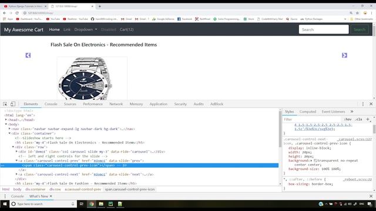Toggle the :hov element state panel

pos(348,119)
